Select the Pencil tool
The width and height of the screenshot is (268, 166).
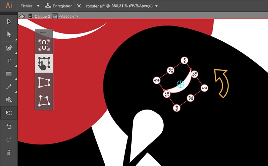click(9, 87)
